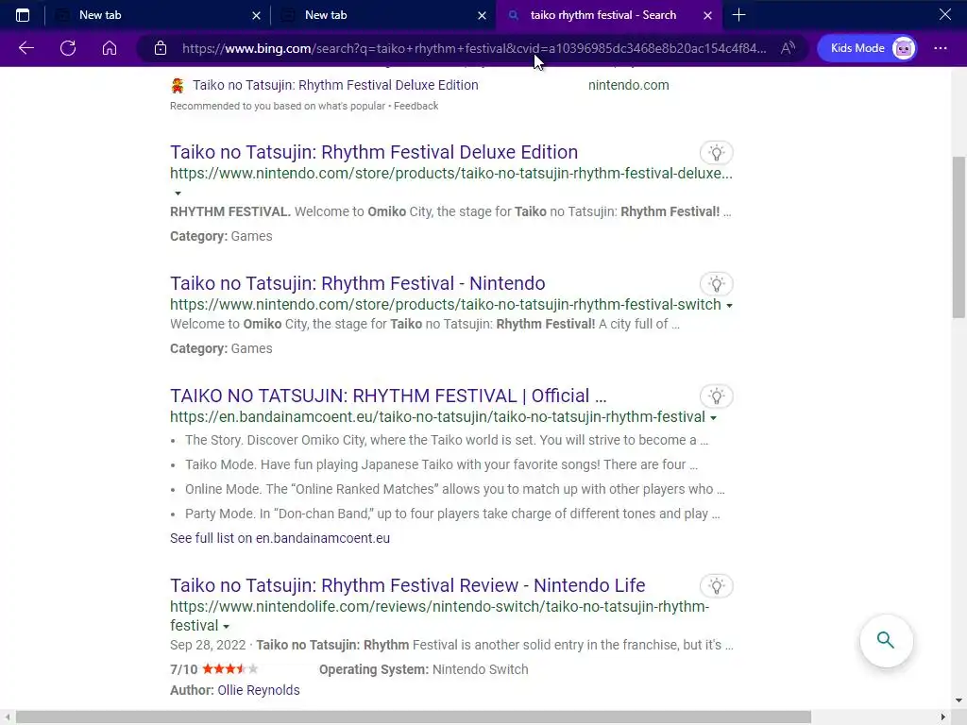Go back with the back arrow
The image size is (967, 725).
25,48
